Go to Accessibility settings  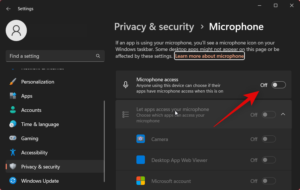(x=34, y=153)
